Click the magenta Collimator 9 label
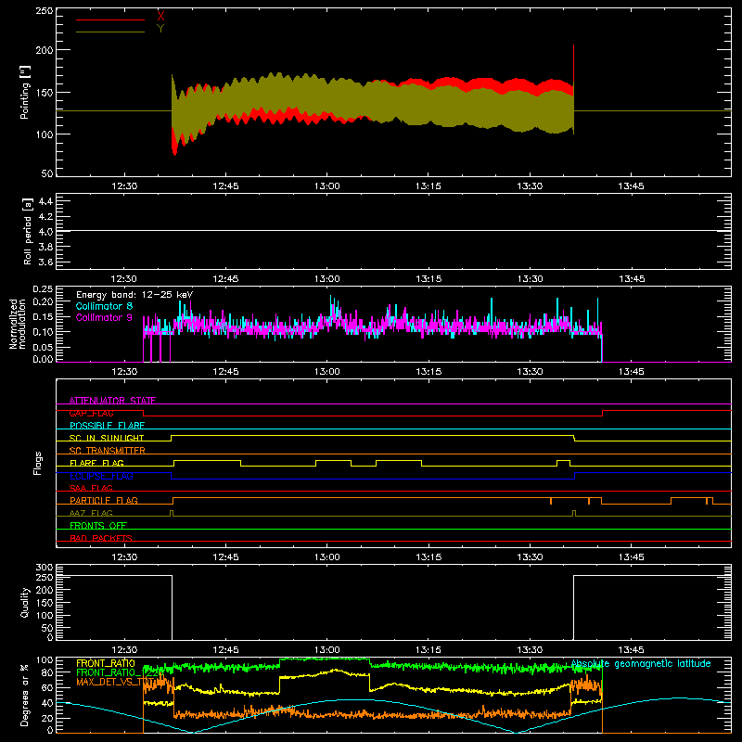742x742 pixels. coord(104,317)
